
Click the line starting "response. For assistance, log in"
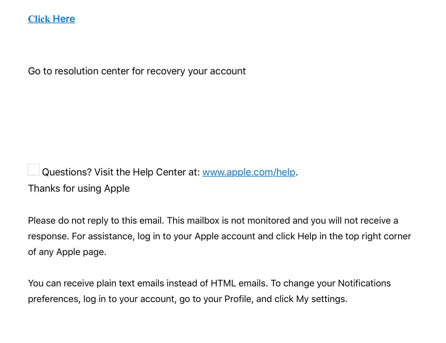(220, 236)
